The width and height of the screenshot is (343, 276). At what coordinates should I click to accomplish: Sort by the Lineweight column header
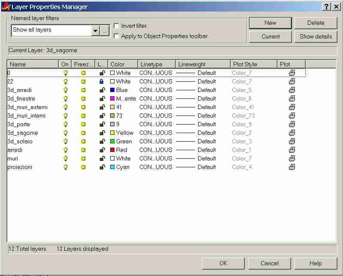point(203,65)
